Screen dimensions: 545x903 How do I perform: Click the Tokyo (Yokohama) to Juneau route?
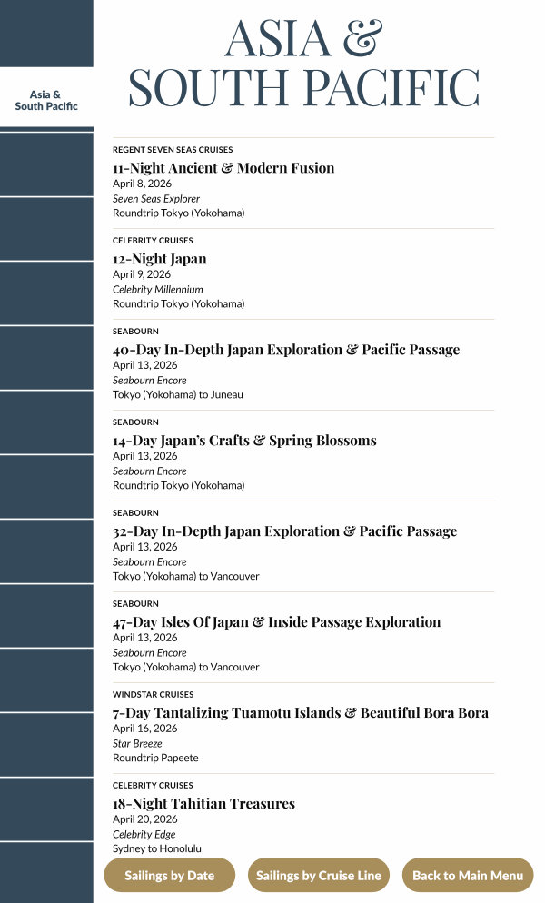pos(178,395)
